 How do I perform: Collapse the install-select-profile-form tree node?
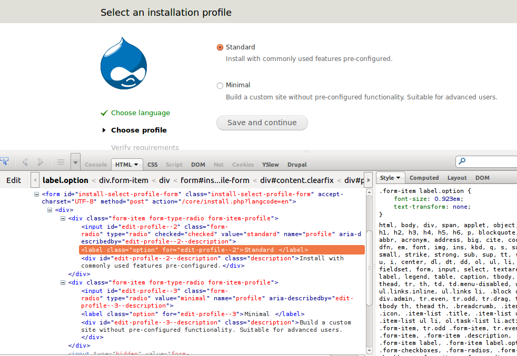point(37,194)
